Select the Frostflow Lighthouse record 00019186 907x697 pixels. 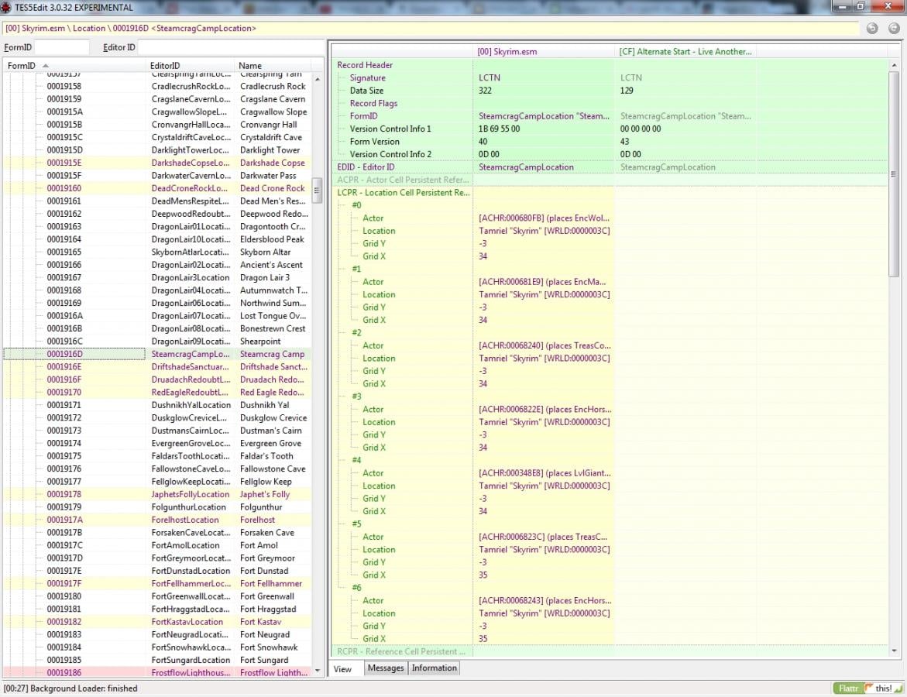(x=156, y=673)
